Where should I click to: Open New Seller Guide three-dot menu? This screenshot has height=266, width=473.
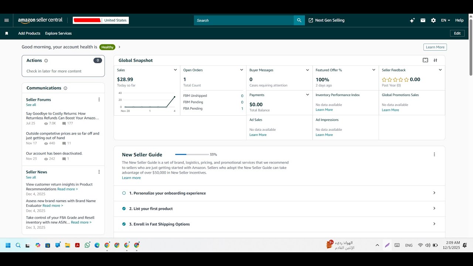[x=434, y=154]
